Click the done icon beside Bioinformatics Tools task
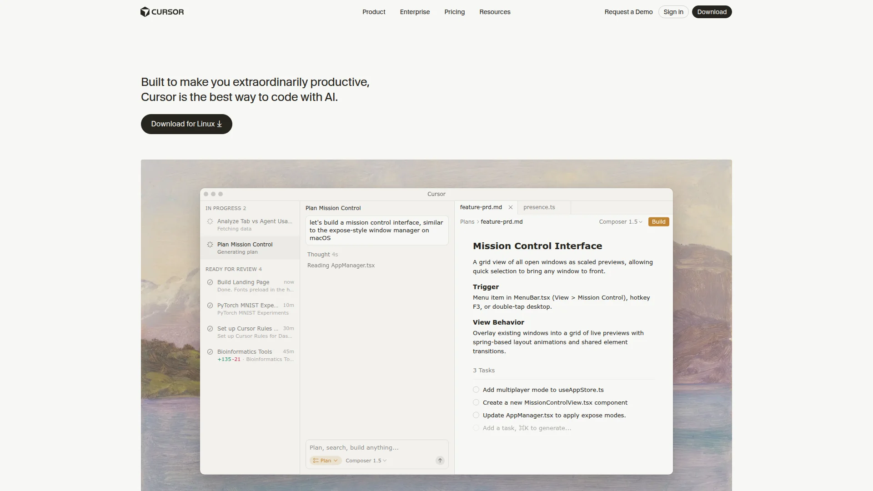873x491 pixels. click(210, 352)
